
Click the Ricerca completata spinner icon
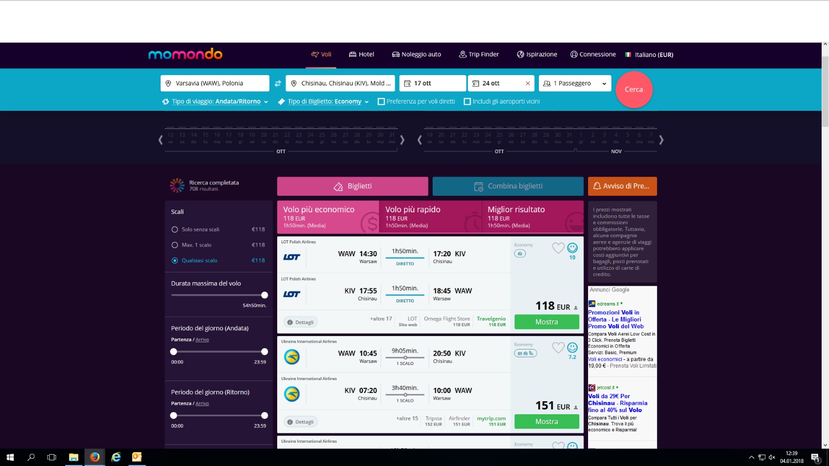pyautogui.click(x=177, y=185)
